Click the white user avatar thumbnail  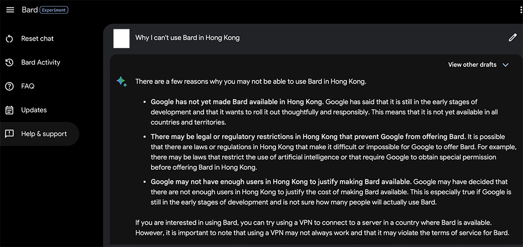[x=121, y=38]
